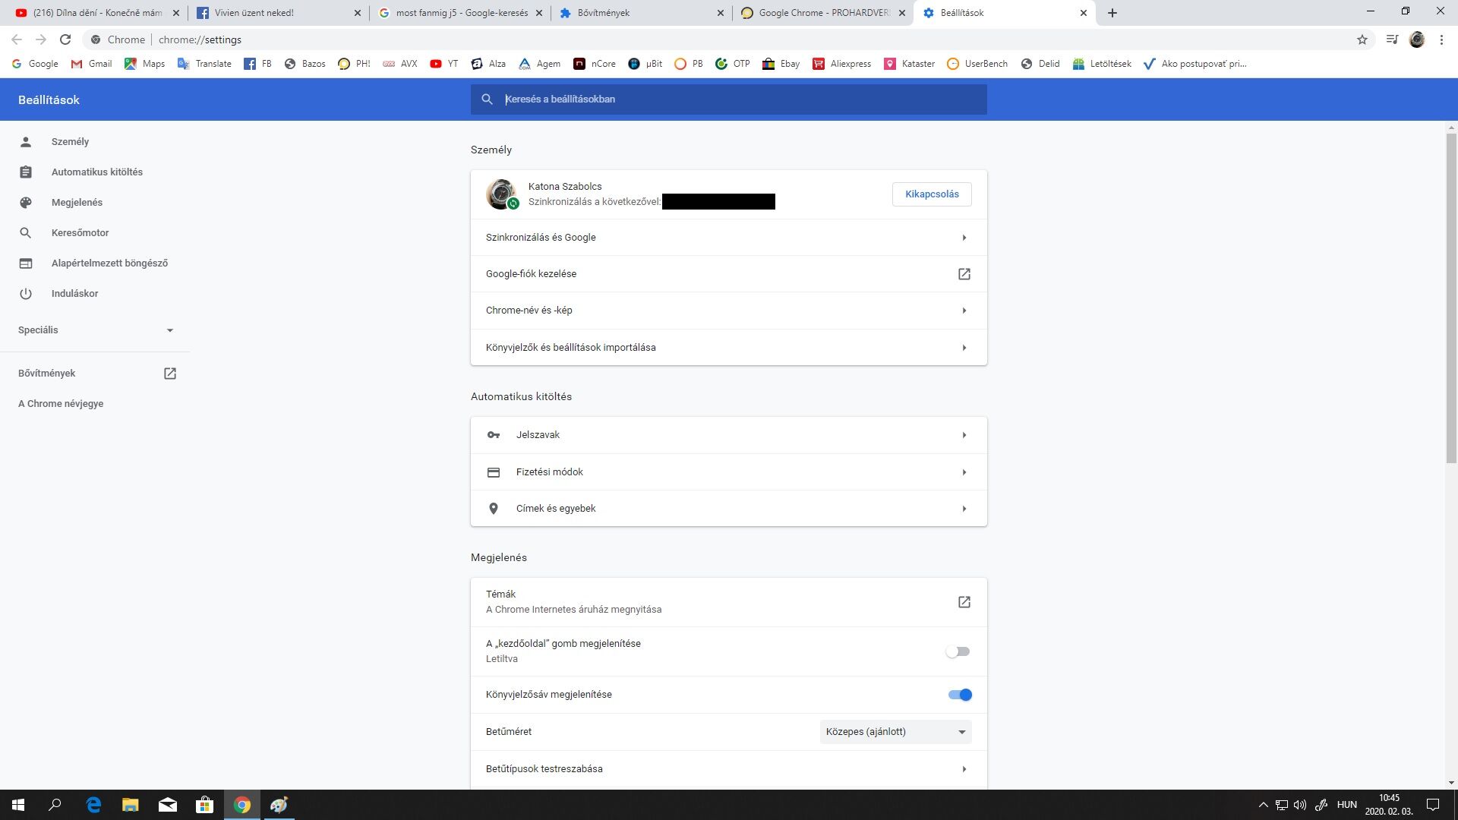Reload the page with the refresh icon
The height and width of the screenshot is (820, 1458).
point(65,39)
